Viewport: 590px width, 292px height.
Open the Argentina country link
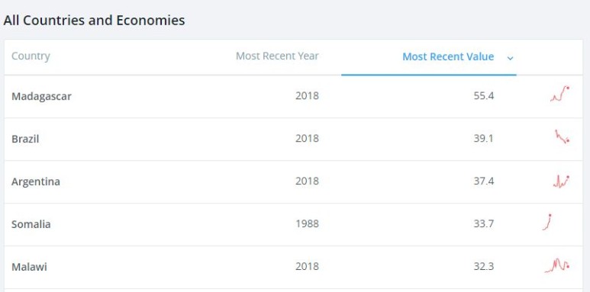(x=36, y=181)
